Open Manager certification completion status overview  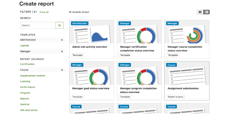tap(139, 39)
